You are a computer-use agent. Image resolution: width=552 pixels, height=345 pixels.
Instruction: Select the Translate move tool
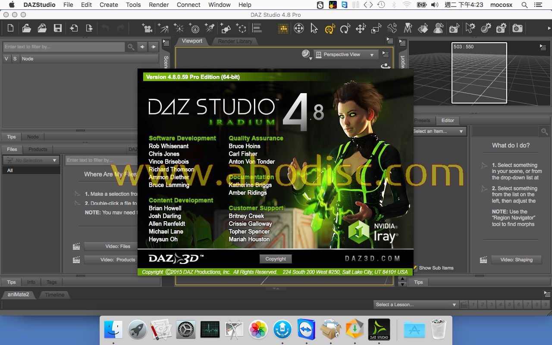tap(361, 28)
